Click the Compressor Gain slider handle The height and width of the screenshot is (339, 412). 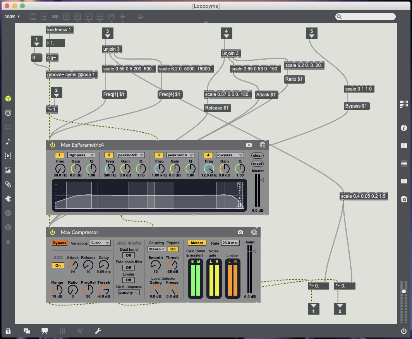[254, 252]
